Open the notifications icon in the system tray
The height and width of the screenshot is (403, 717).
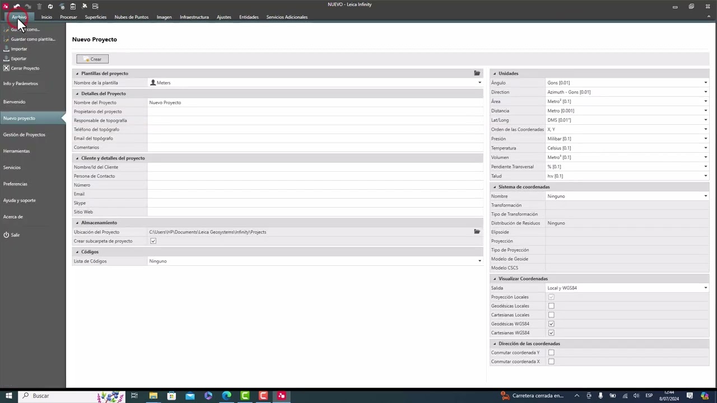tap(690, 396)
